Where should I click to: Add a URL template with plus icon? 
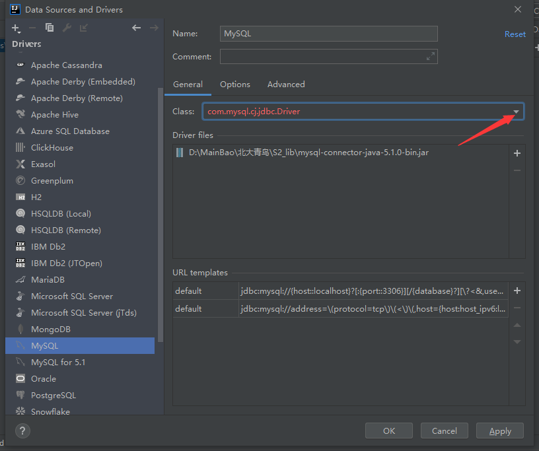coord(517,291)
